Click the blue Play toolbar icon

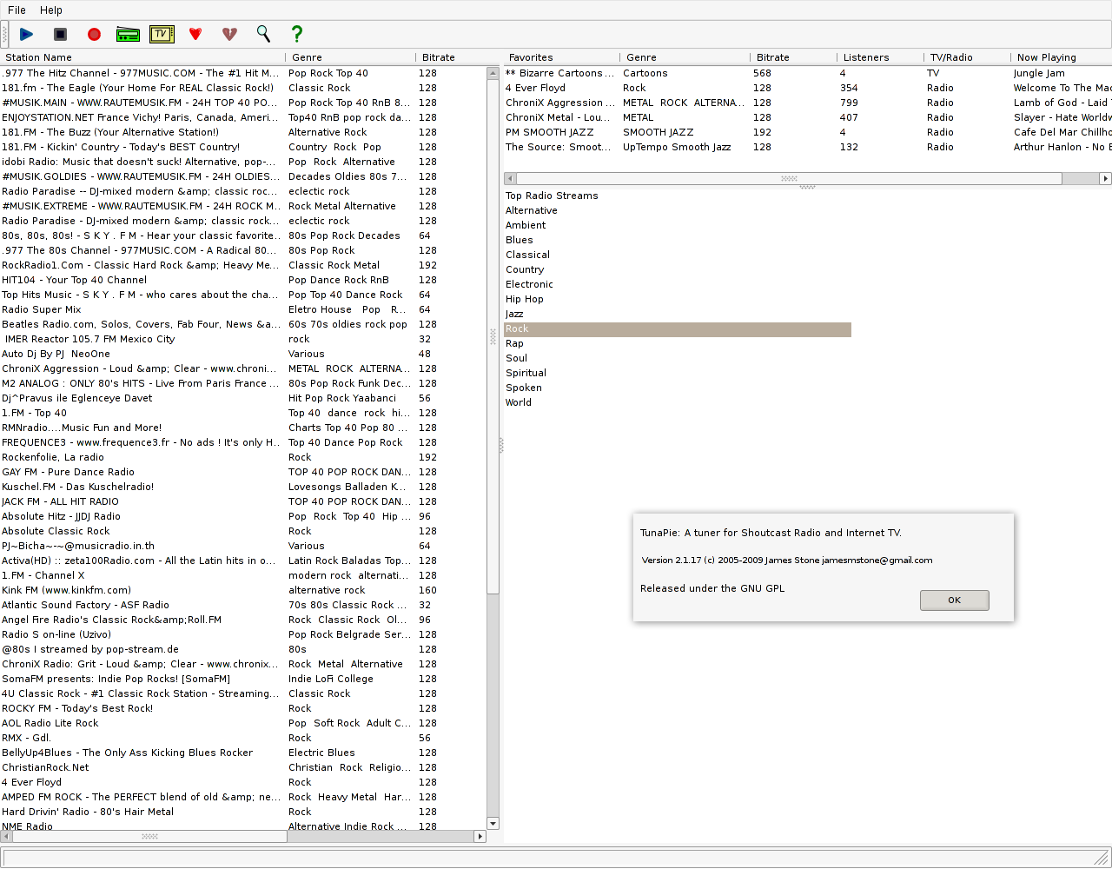[x=26, y=34]
